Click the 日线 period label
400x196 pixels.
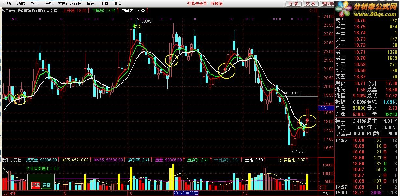[x=326, y=193]
